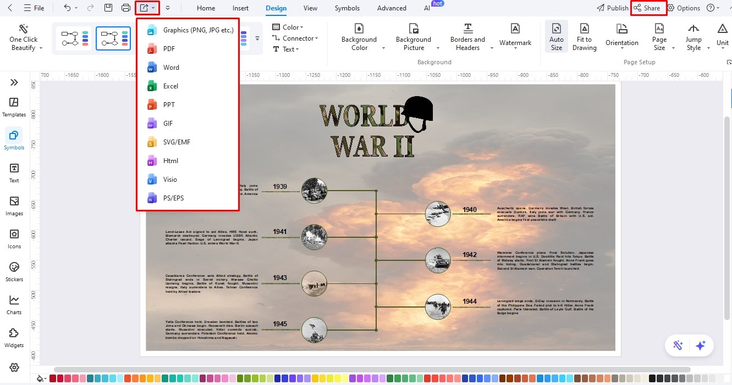Export as PDF

(x=188, y=49)
